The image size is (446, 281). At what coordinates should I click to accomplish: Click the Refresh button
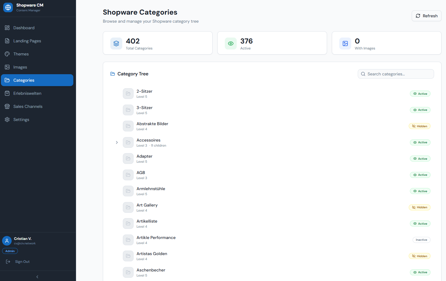pos(427,16)
